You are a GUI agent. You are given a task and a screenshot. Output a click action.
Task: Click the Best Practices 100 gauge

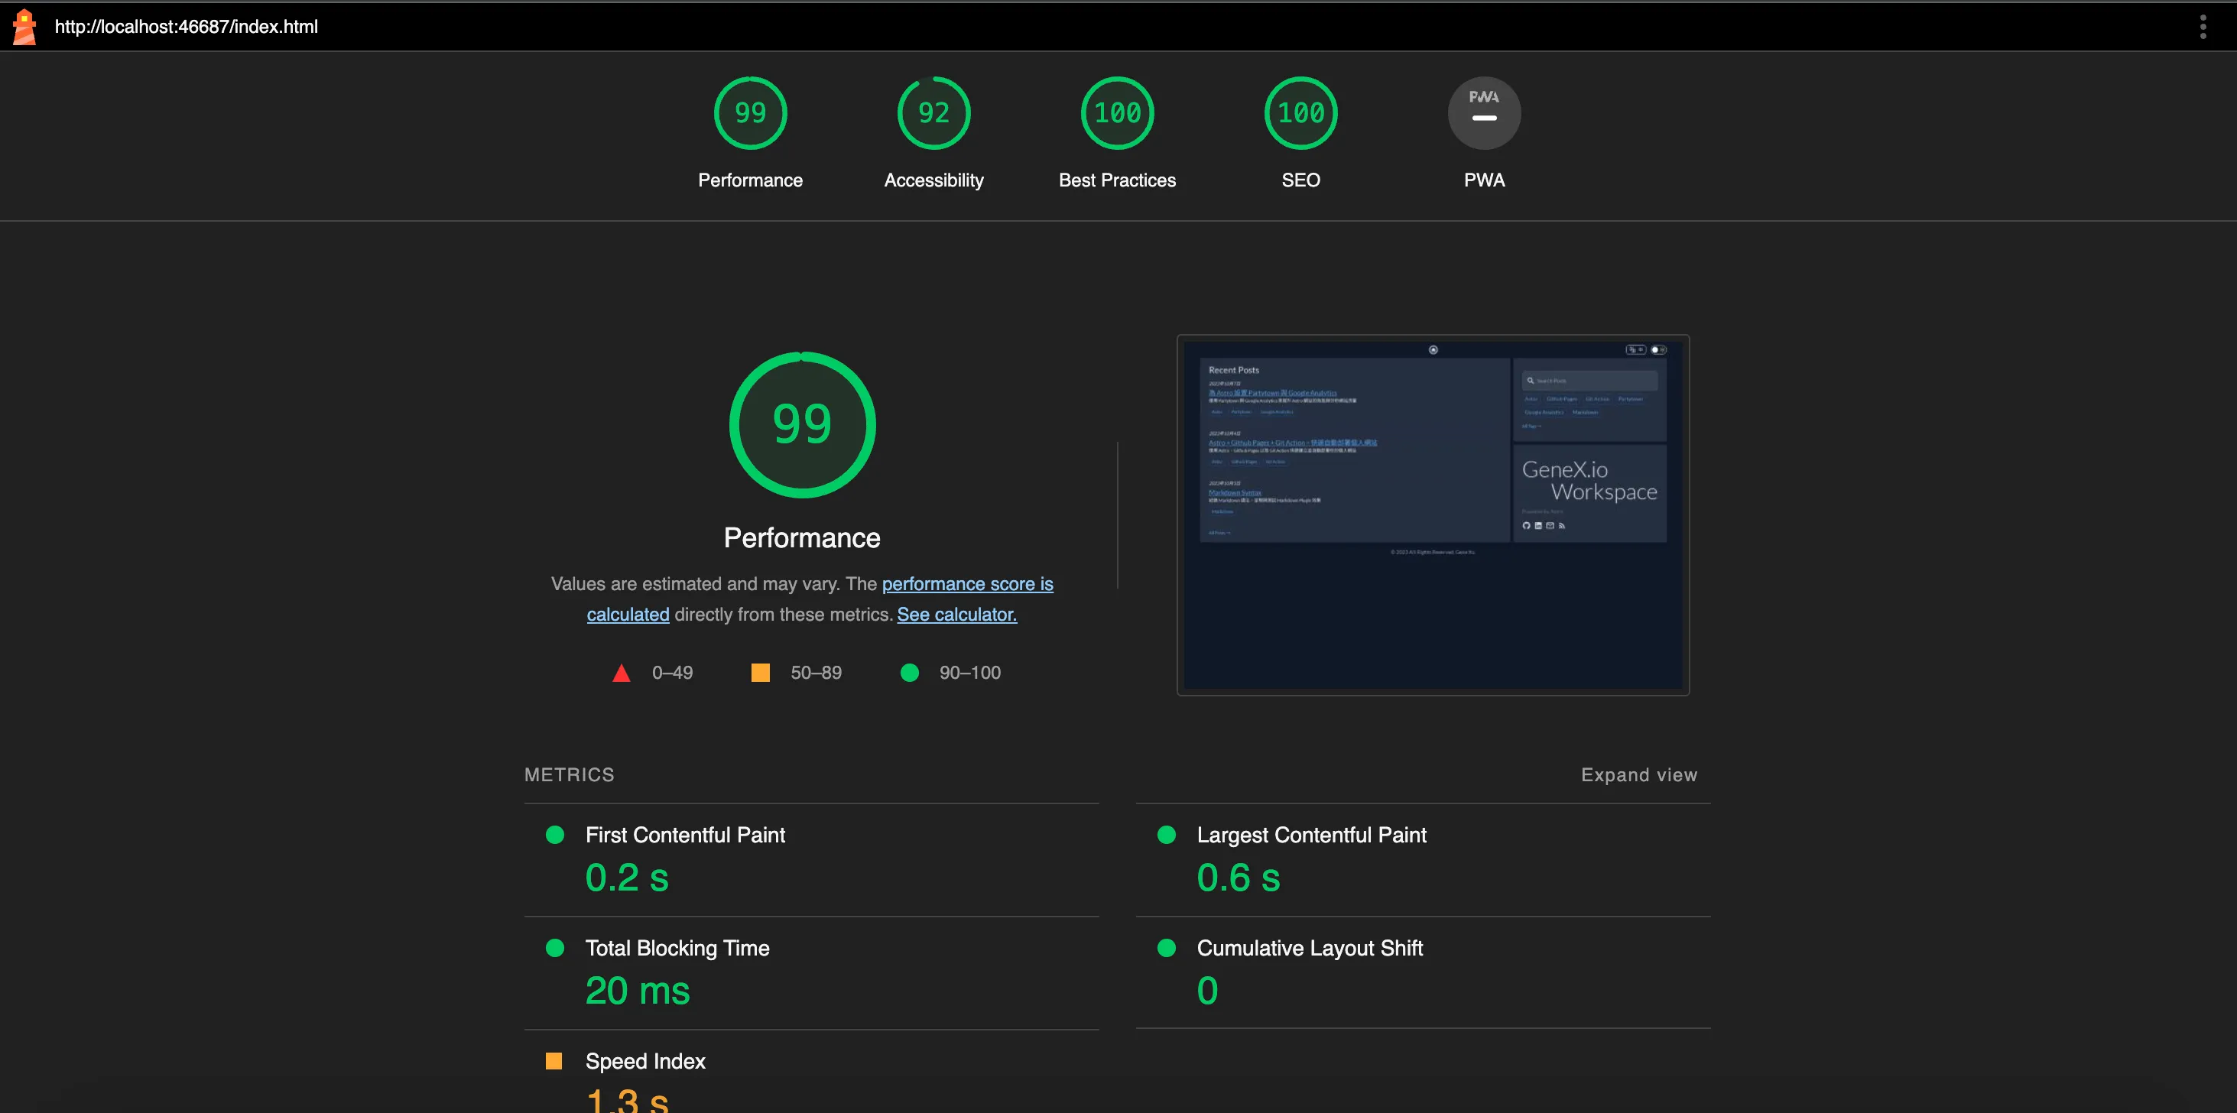click(x=1117, y=113)
